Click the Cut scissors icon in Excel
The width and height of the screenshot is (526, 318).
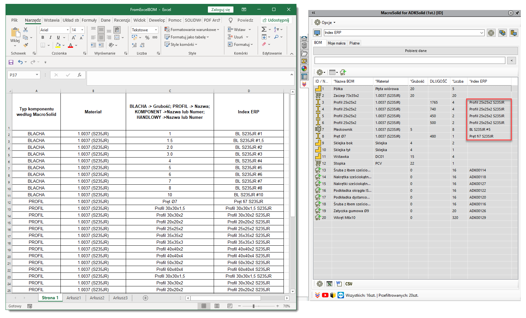26,30
